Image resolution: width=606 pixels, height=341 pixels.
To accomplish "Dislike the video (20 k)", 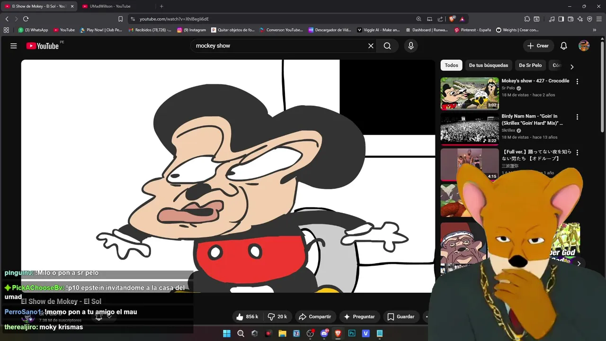I will pos(277,316).
